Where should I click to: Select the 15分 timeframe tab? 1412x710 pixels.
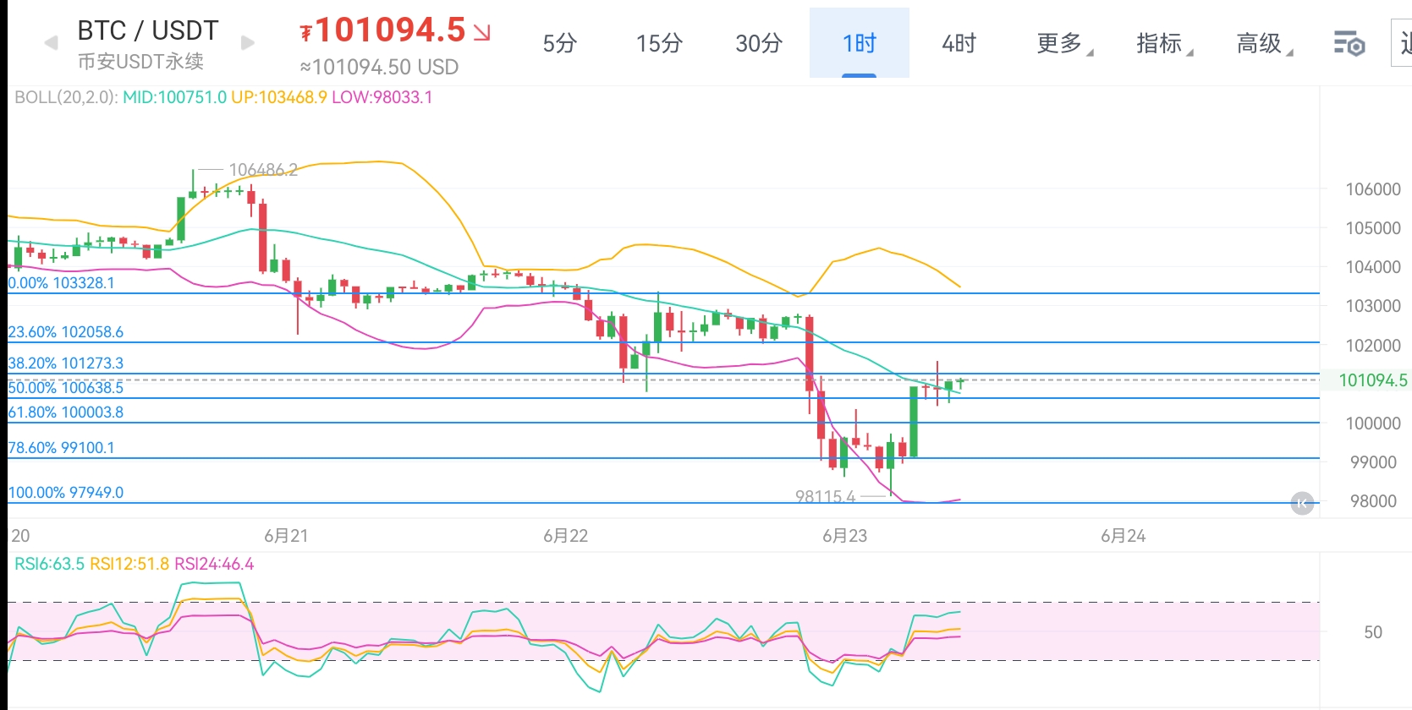click(659, 43)
